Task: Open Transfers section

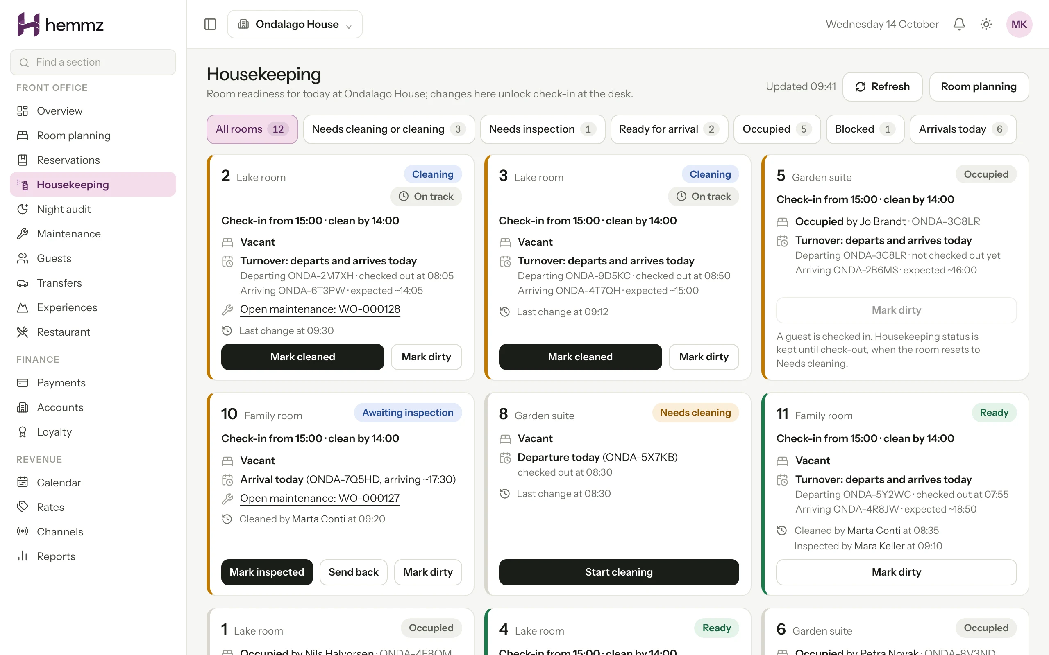Action: click(93, 283)
